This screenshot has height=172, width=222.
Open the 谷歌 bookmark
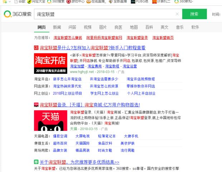click(20, 1)
